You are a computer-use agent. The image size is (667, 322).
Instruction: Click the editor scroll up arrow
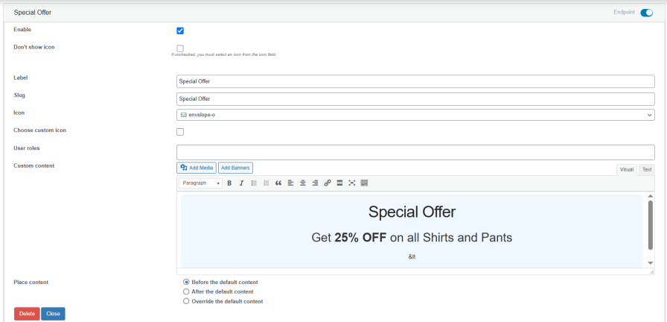tap(650, 196)
